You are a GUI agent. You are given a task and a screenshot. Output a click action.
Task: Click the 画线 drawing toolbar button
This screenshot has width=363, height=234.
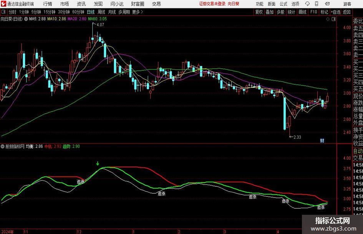point(302,12)
